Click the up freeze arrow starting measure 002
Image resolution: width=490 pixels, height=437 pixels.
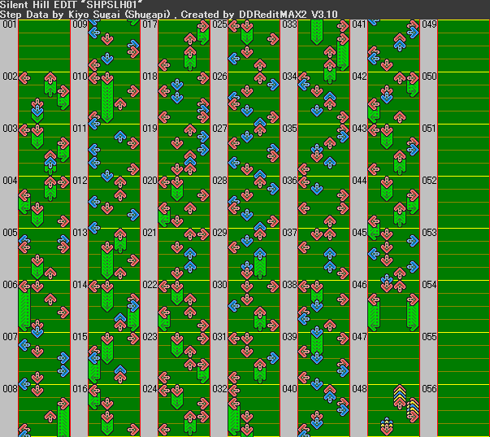pyautogui.click(x=50, y=85)
